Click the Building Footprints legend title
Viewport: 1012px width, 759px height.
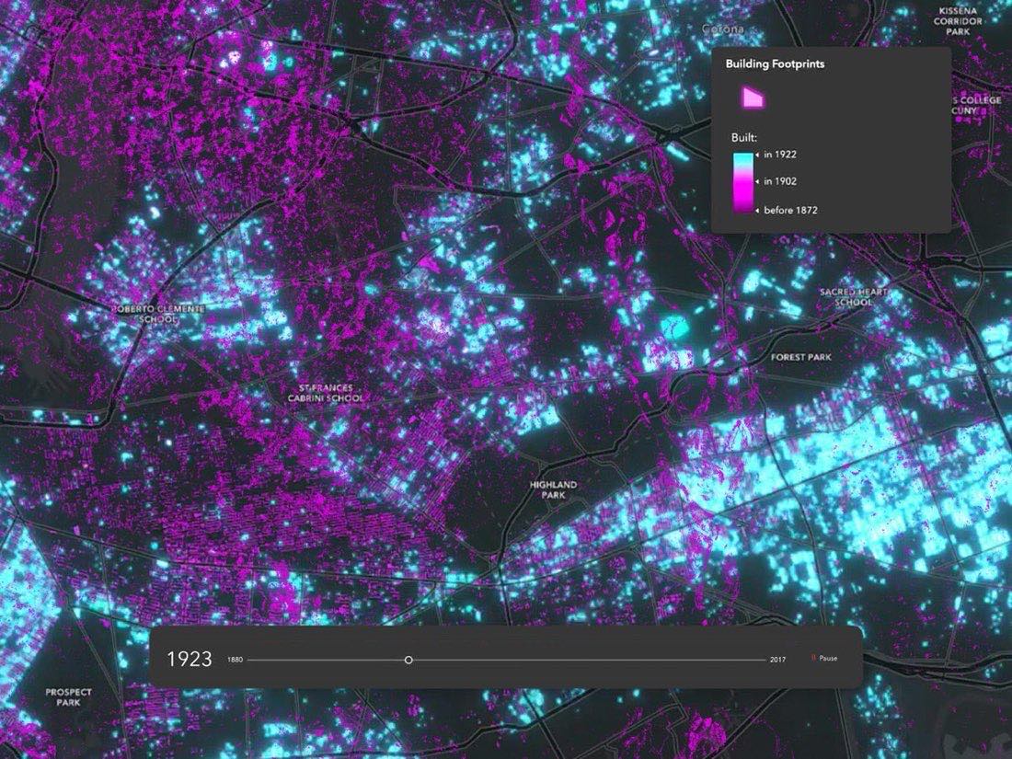(775, 63)
